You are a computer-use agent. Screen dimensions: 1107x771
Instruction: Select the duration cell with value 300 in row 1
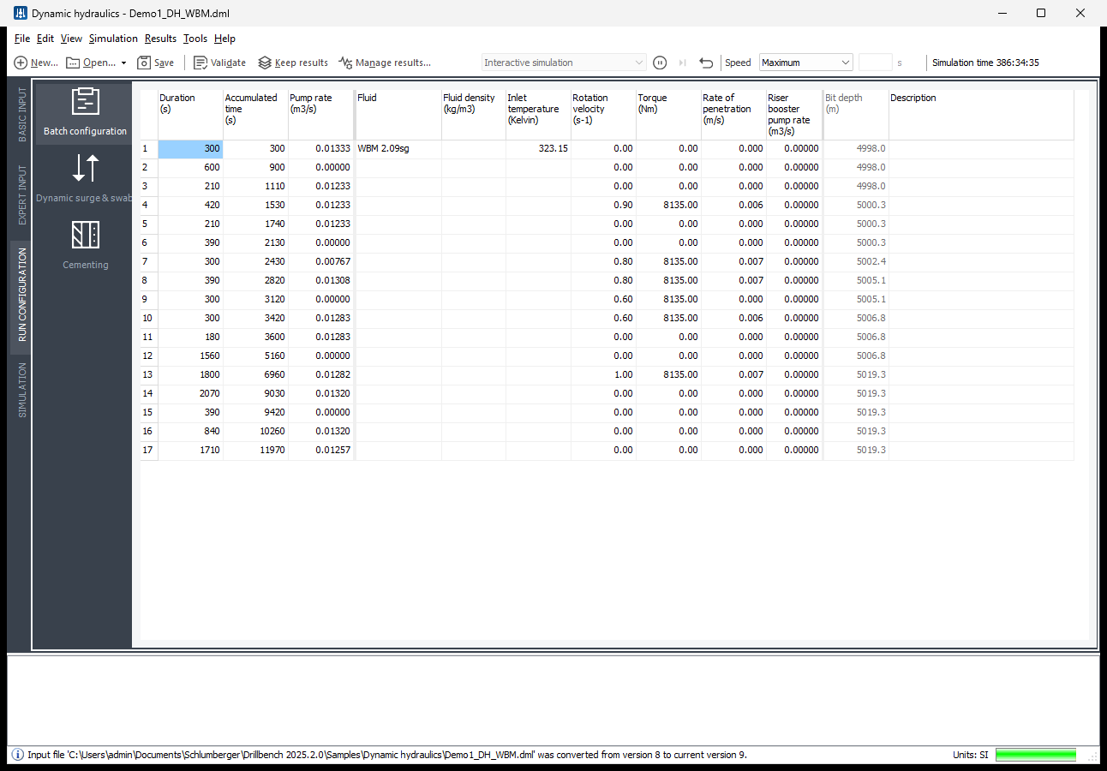pos(190,148)
